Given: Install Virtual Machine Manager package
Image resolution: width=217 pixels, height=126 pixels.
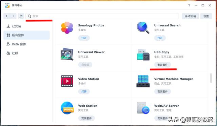Looking at the screenshot, I should [162, 91].
